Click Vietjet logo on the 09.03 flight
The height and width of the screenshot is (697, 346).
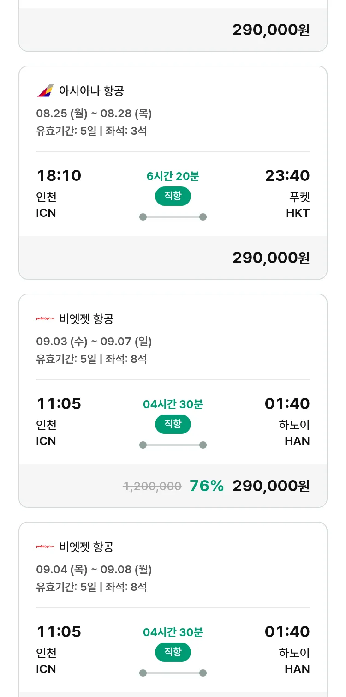[x=45, y=319]
